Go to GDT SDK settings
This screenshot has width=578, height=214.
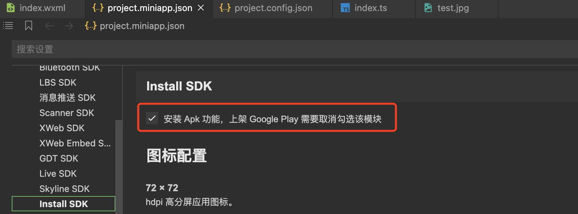[59, 158]
